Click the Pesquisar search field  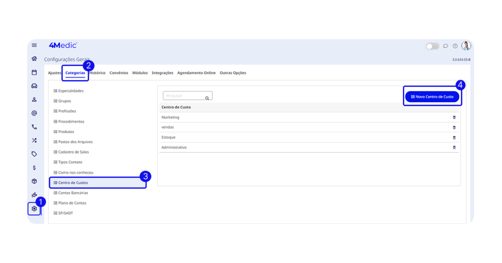click(x=185, y=96)
